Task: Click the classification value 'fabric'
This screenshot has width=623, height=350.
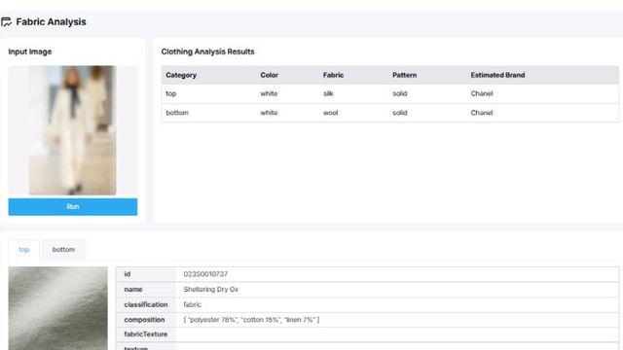Action: [193, 304]
